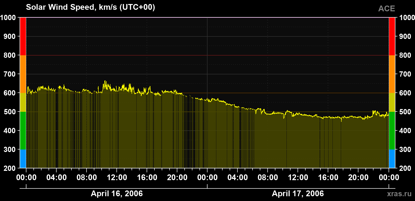Click the orange band on the left color scale
The height and width of the screenshot is (201, 415).
pyautogui.click(x=23, y=74)
